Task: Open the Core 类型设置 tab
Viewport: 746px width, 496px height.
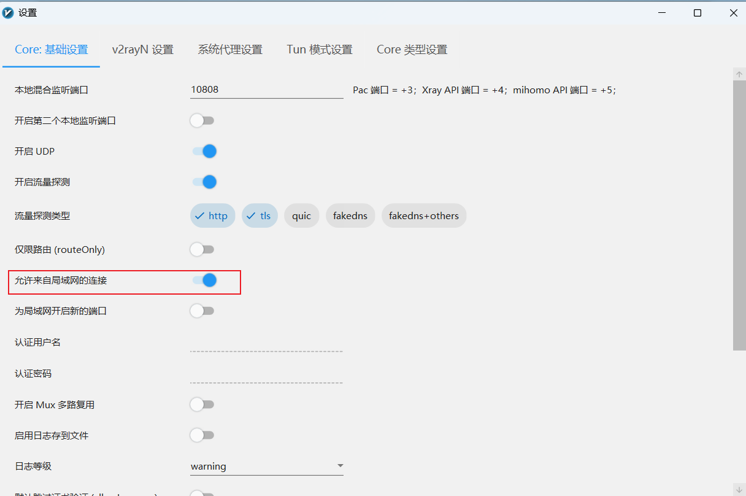Action: click(x=412, y=50)
